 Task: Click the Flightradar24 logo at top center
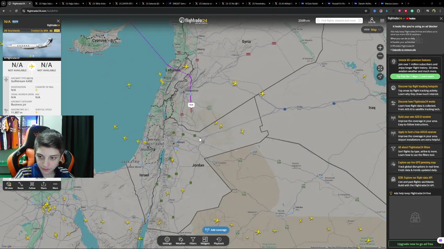click(x=193, y=21)
